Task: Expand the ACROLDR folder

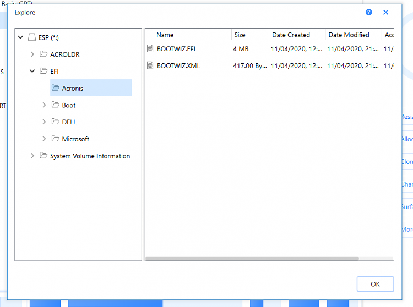Action: [32, 54]
